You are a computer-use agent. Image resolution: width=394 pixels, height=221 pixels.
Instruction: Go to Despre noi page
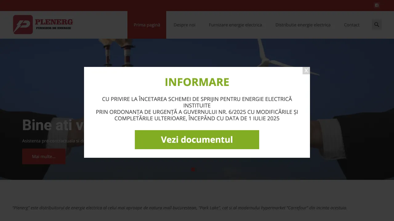[x=184, y=25]
